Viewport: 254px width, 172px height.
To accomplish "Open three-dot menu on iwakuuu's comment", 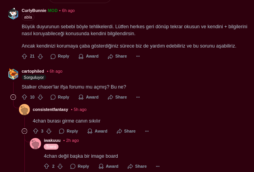I will click(x=158, y=166).
